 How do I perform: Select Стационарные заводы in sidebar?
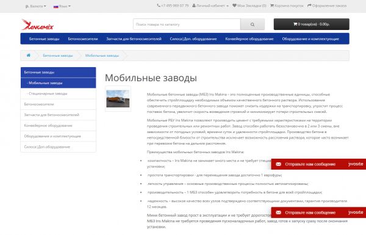[59, 93]
